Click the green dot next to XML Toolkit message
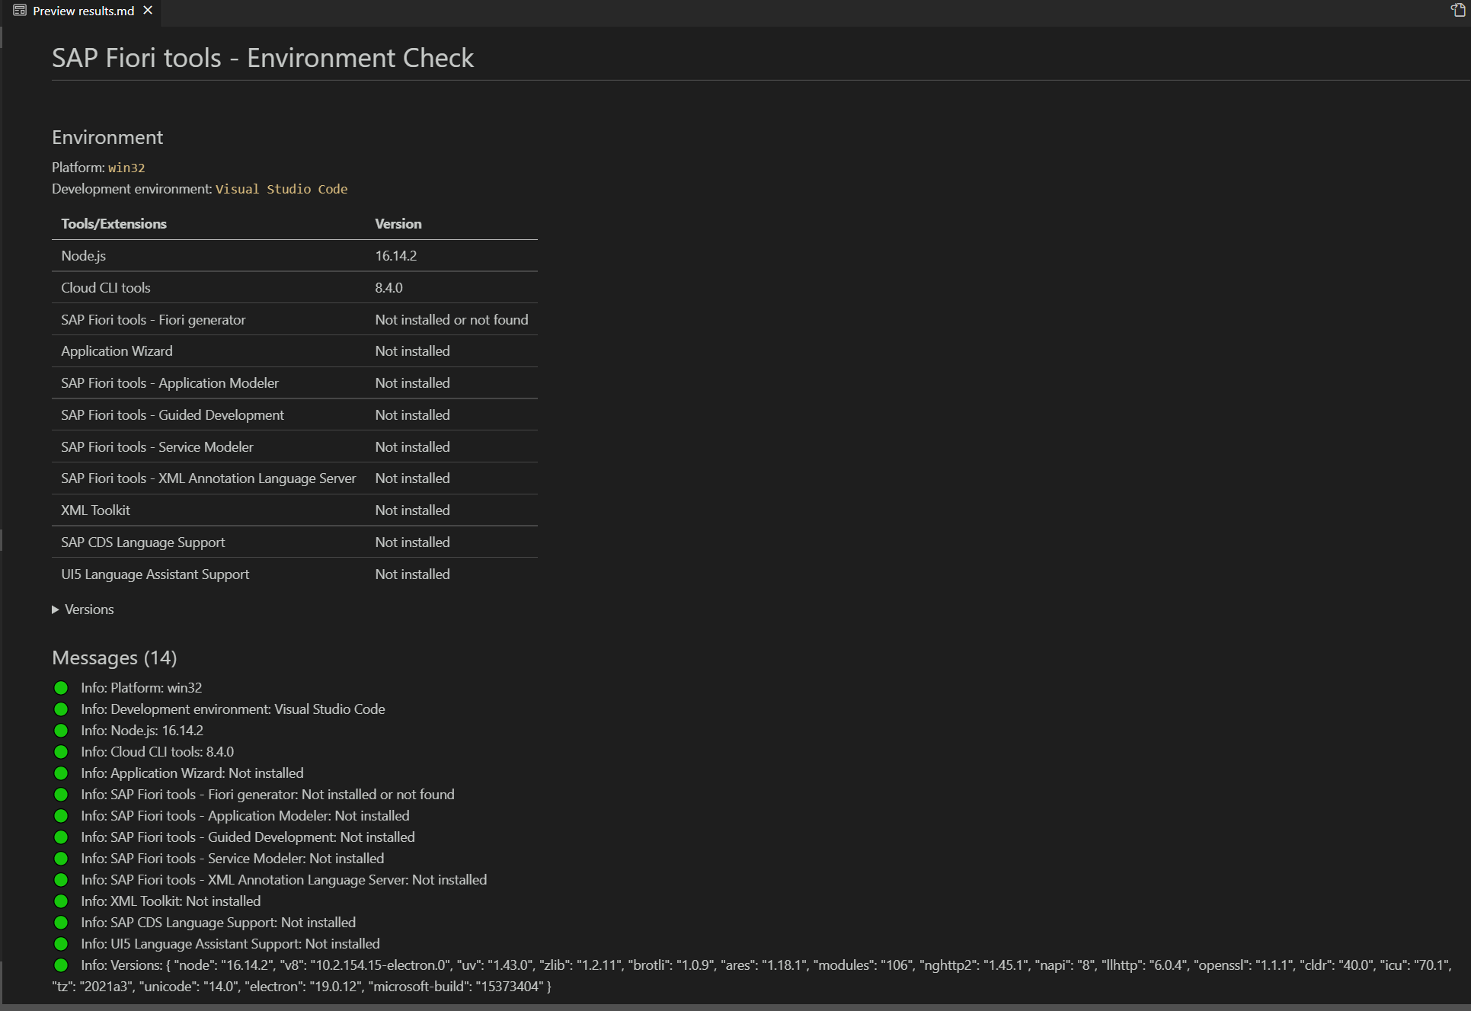Screen dimensions: 1471x1011 61,901
